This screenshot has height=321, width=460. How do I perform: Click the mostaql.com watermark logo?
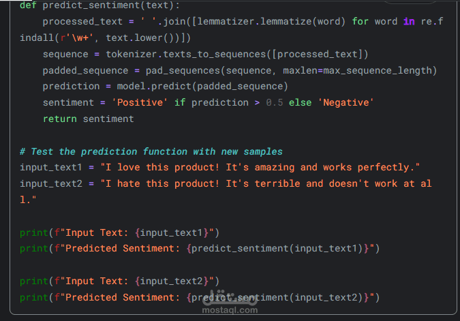230,298
